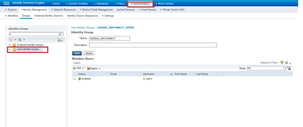
Task: Open the Administration menu
Action: (140, 4)
